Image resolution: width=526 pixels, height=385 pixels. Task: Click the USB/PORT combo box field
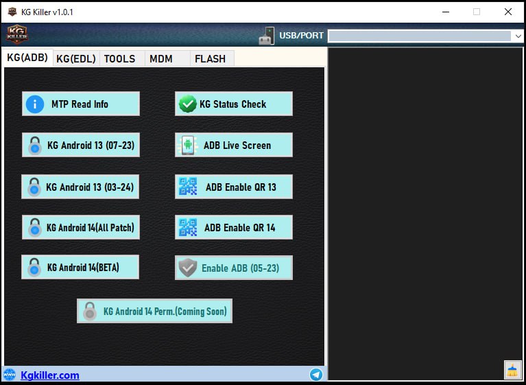[425, 36]
